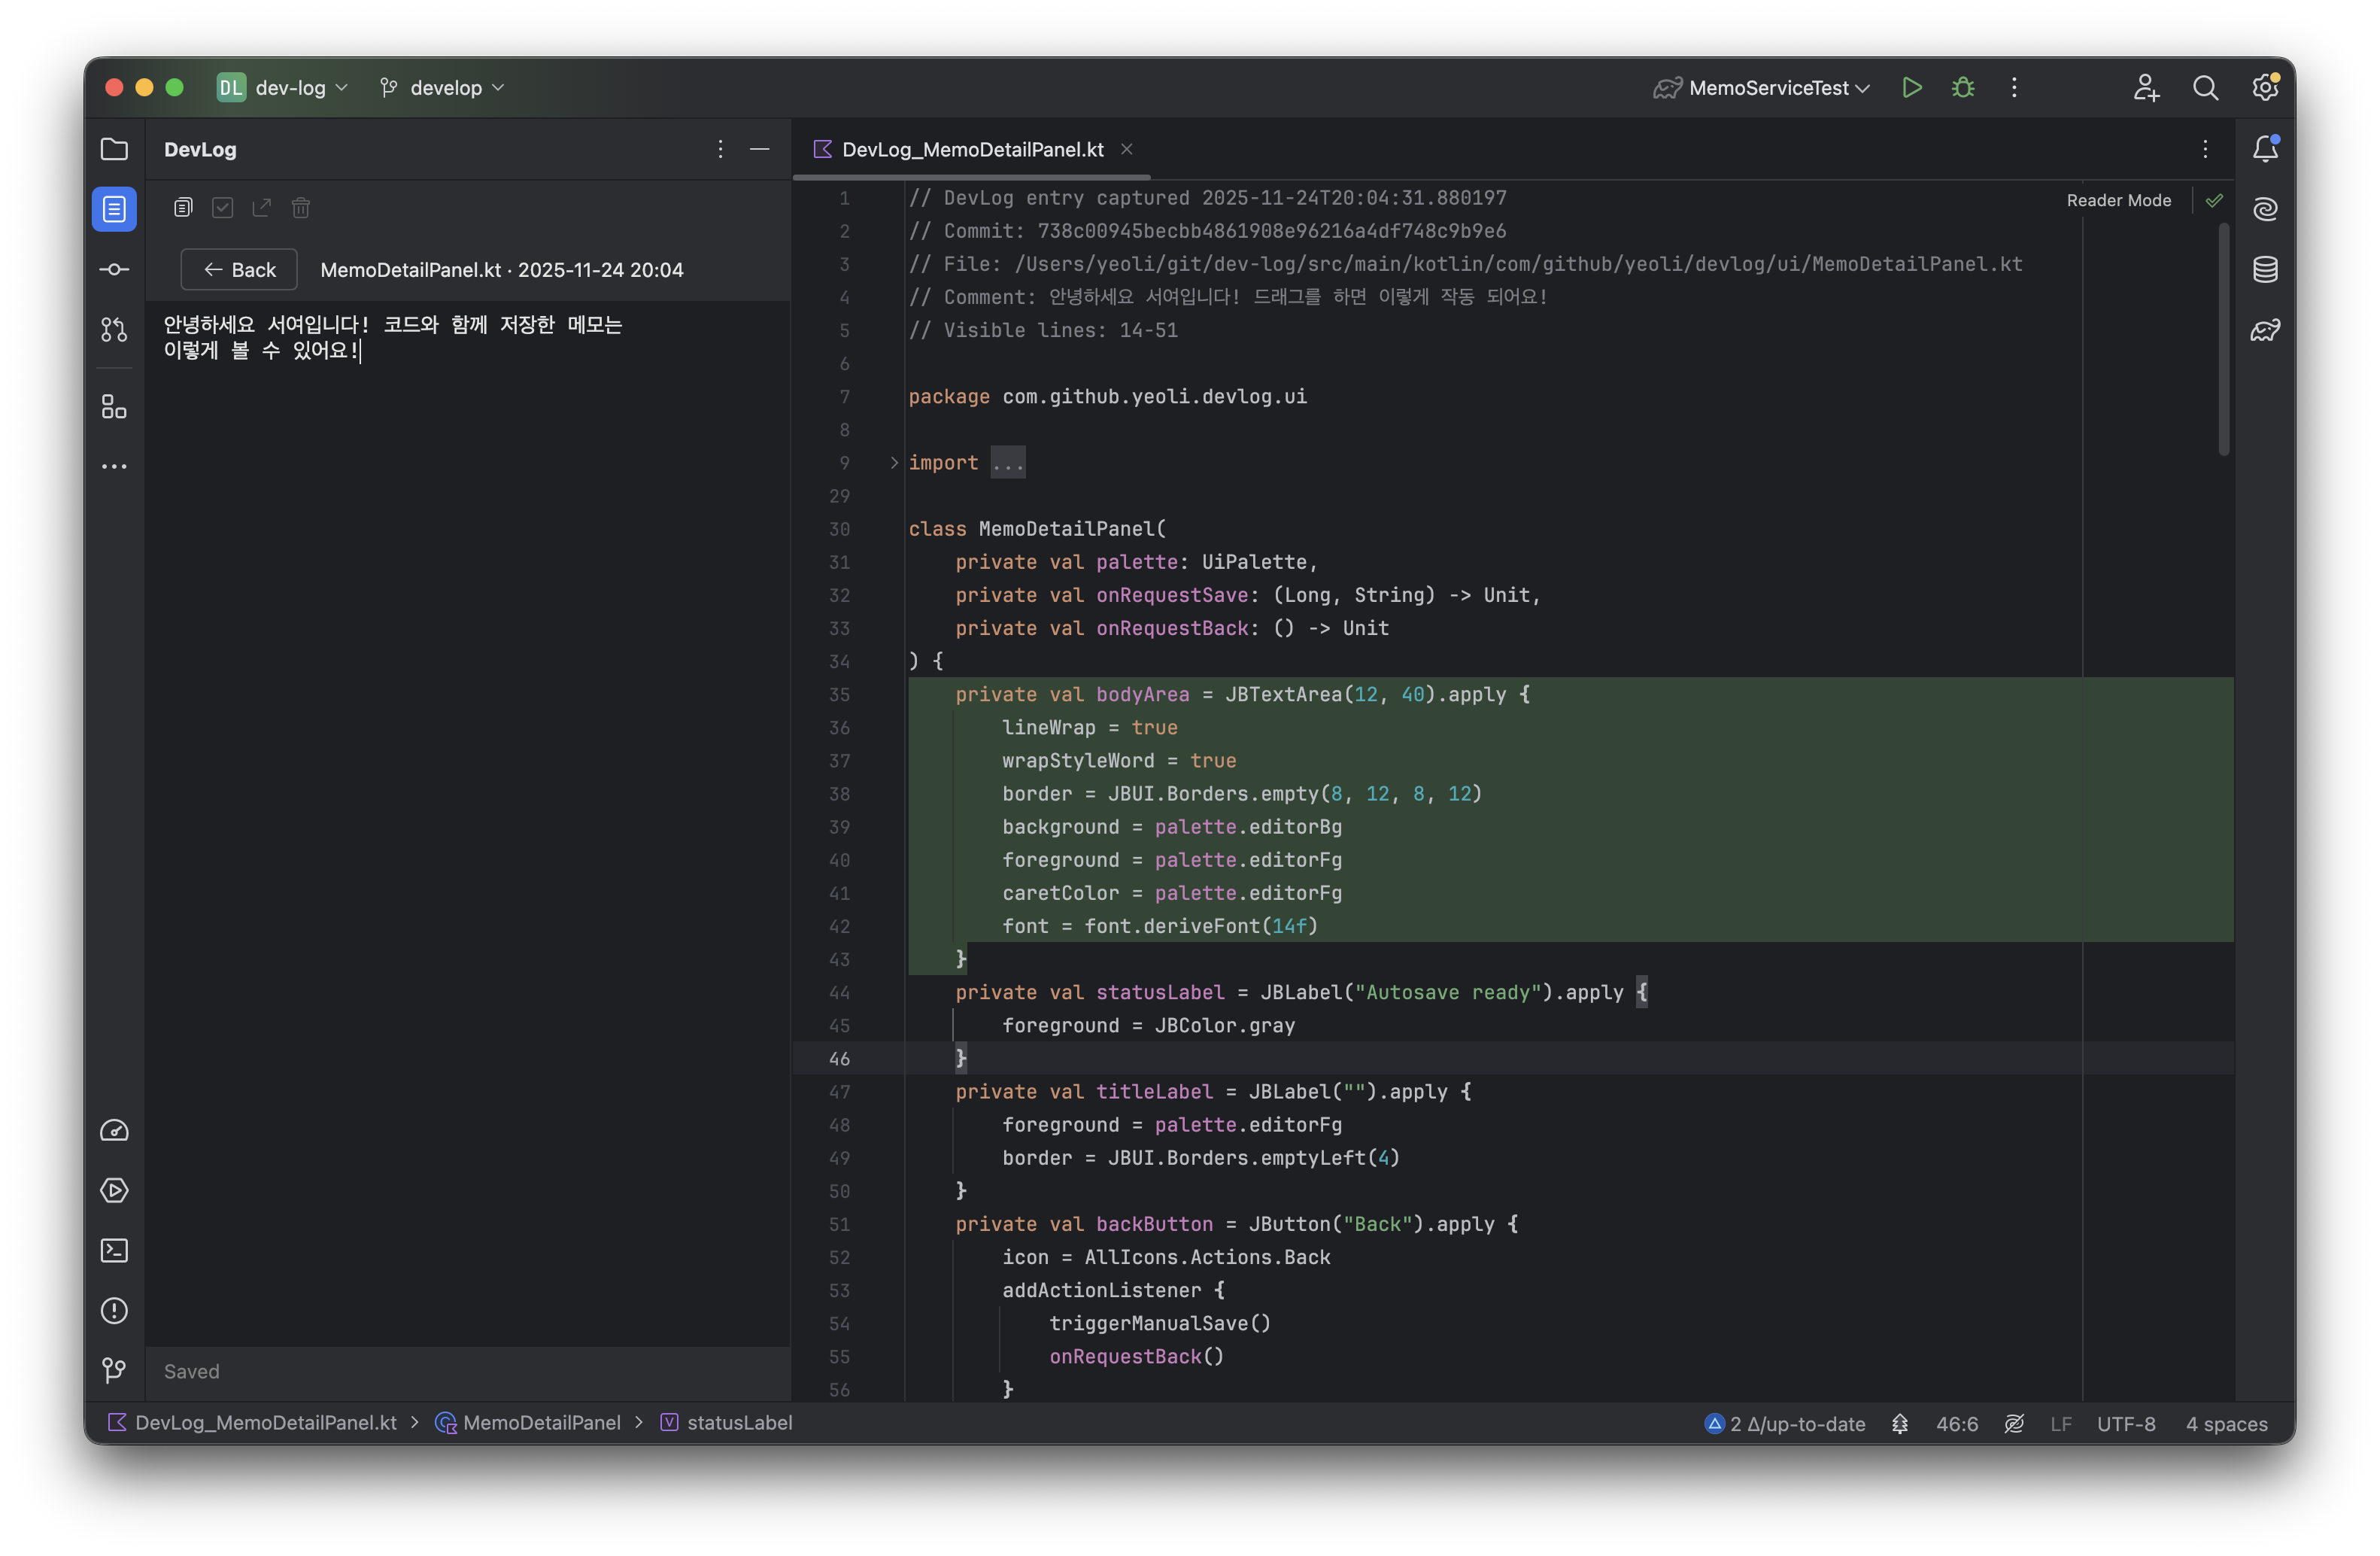
Task: Click the Debug MemoServiceTest bug icon
Action: [x=1963, y=88]
